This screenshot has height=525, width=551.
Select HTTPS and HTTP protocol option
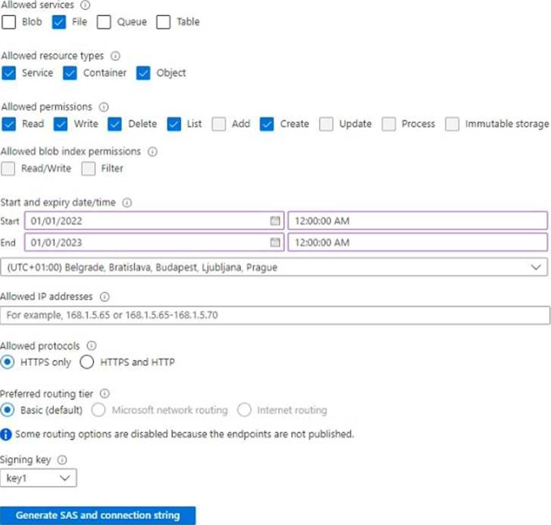87,362
